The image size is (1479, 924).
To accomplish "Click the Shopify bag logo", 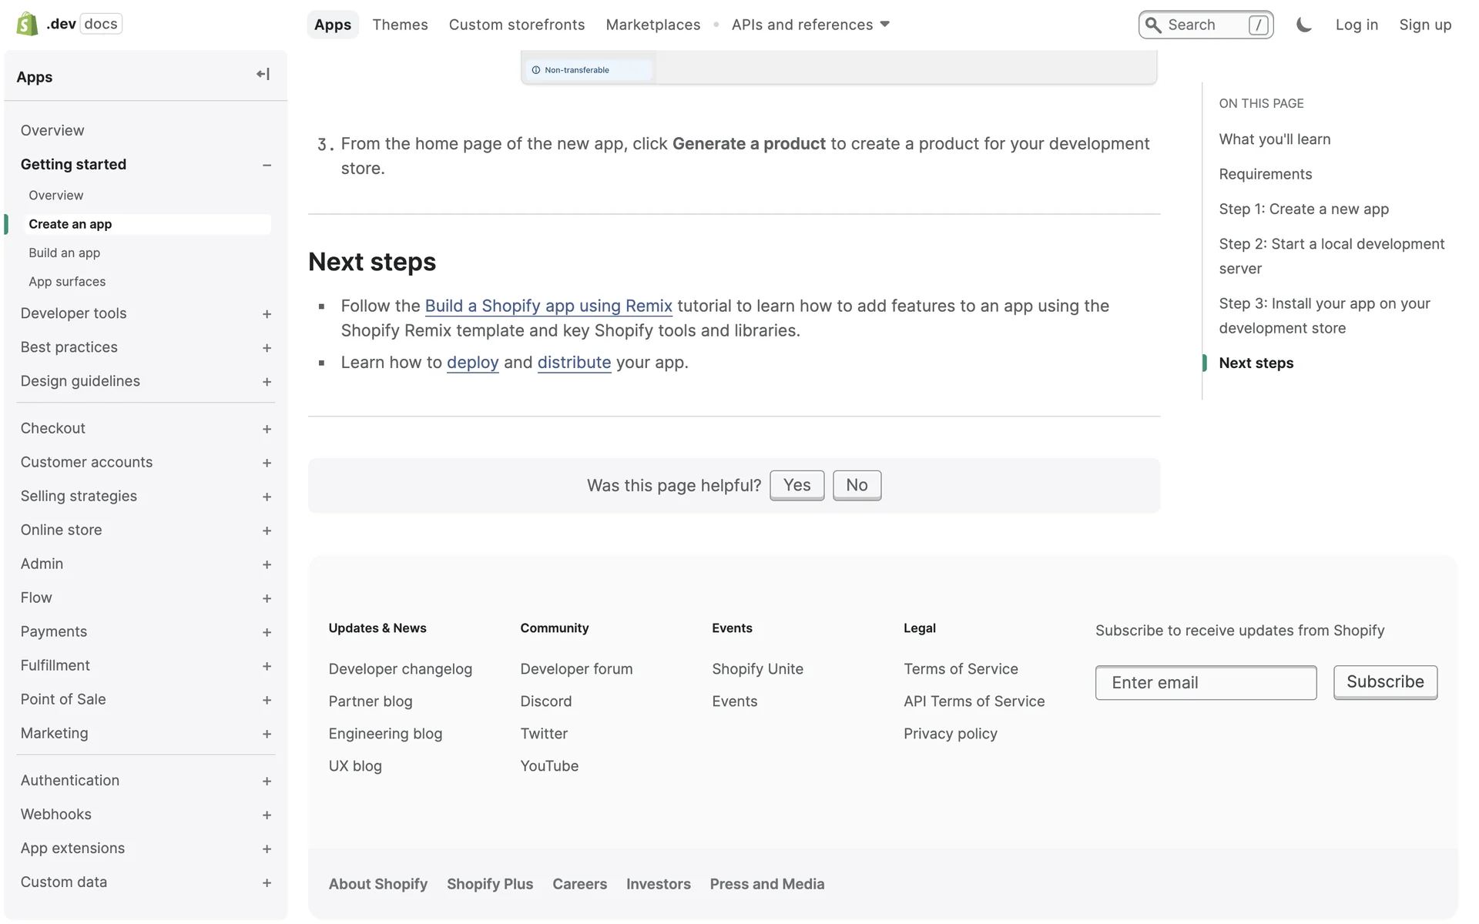I will pos(27,24).
